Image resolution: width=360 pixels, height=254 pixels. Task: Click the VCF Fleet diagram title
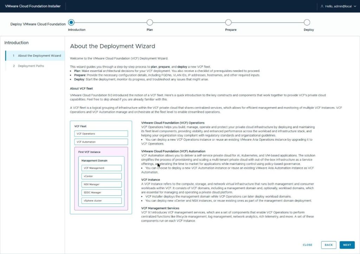pos(81,126)
